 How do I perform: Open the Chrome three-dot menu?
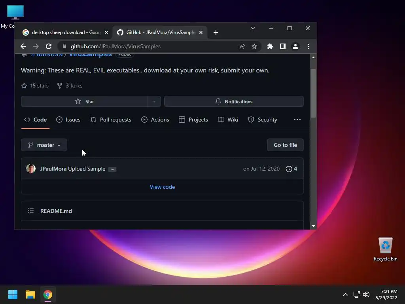click(x=308, y=46)
